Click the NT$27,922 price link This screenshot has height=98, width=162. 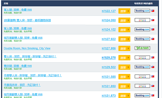coord(109,39)
